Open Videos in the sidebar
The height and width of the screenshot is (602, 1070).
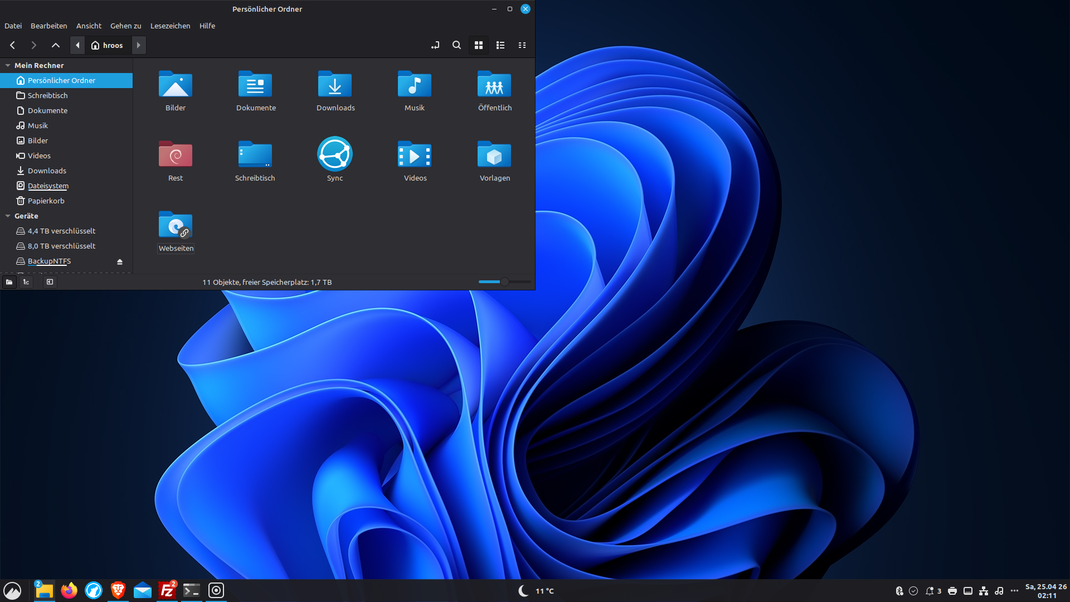tap(66, 156)
